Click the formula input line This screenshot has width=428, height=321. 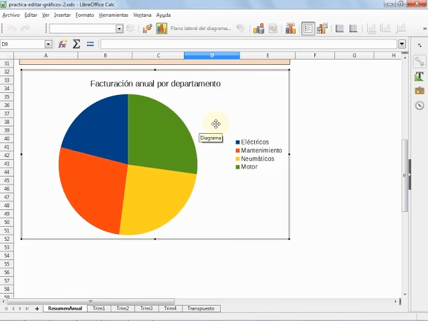249,44
